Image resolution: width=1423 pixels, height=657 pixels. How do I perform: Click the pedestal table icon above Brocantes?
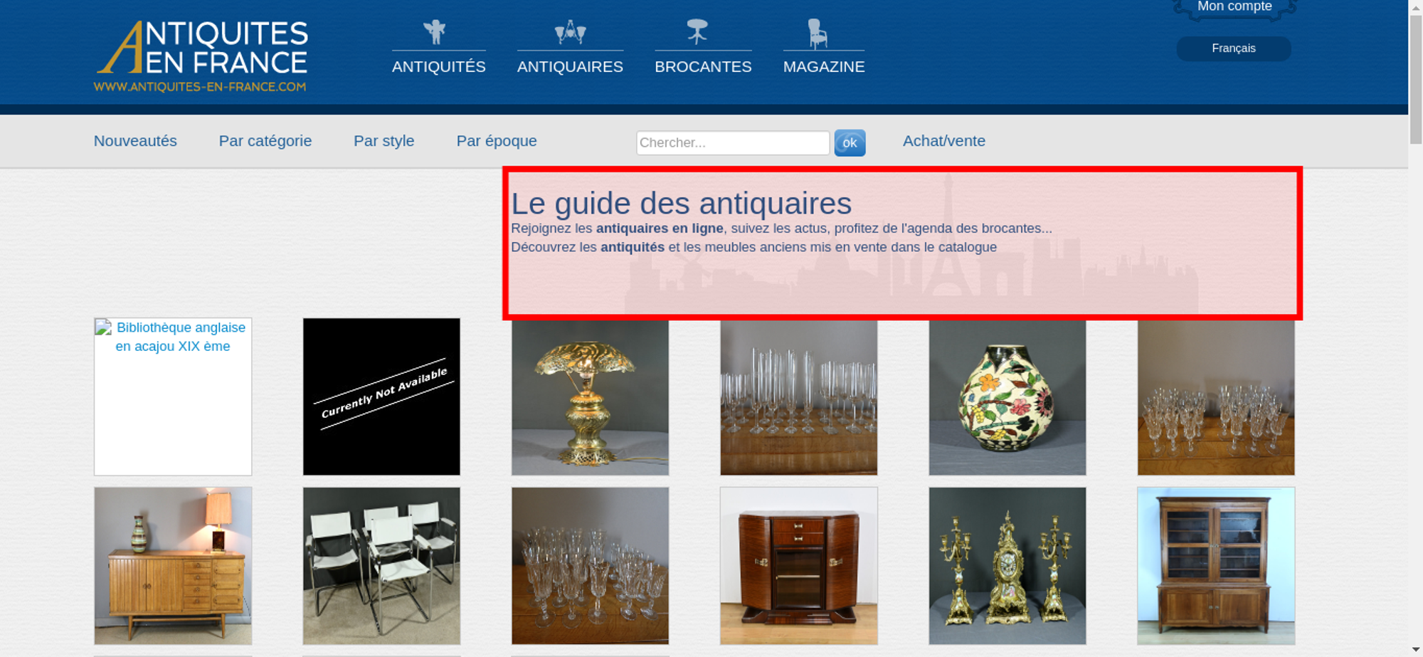[x=697, y=31]
